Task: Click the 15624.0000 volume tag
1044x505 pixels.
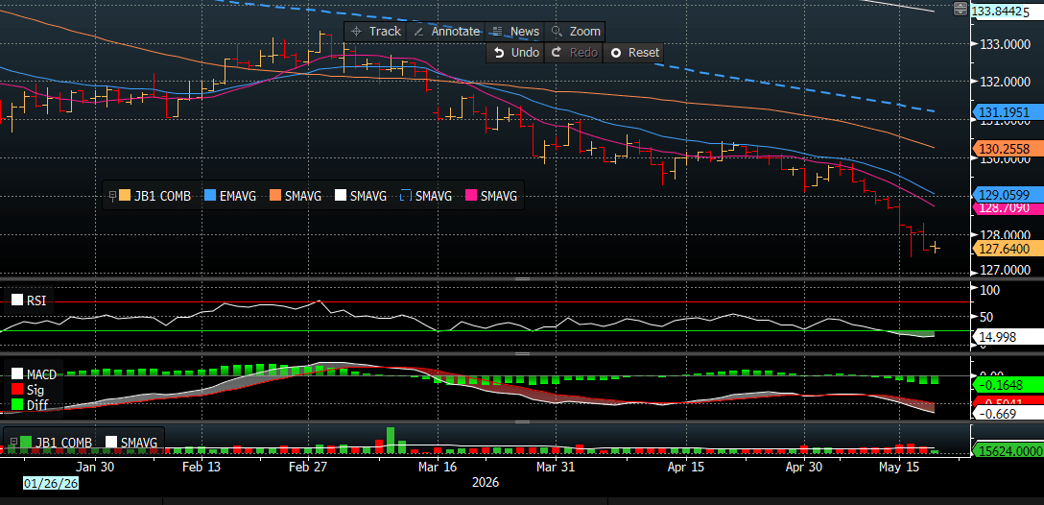Action: pos(1008,450)
